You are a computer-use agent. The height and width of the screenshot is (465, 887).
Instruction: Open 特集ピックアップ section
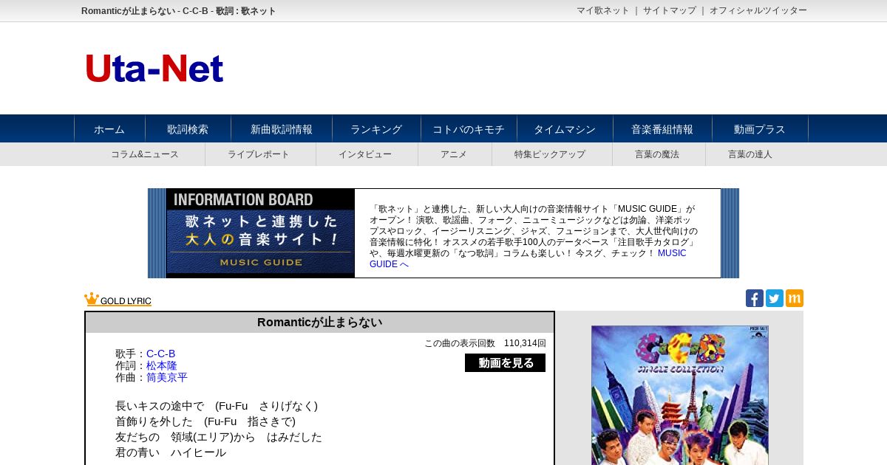[550, 154]
